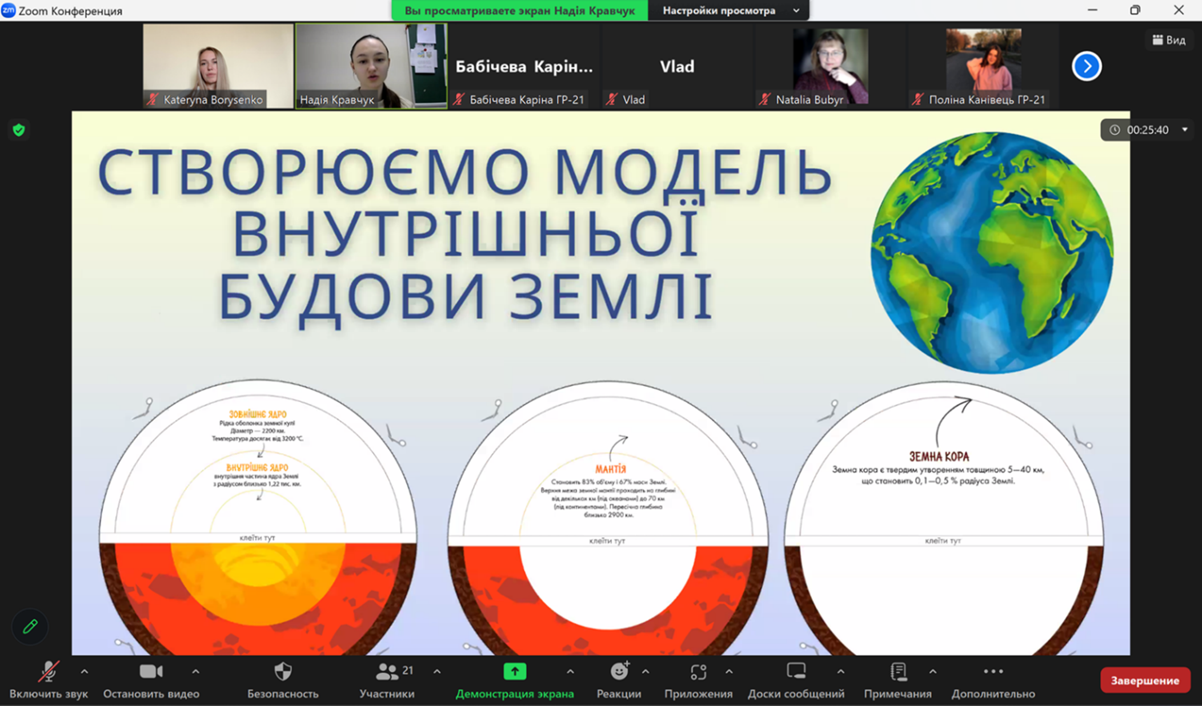Unmute microphone with Включить звук
The image size is (1202, 706).
(x=49, y=672)
